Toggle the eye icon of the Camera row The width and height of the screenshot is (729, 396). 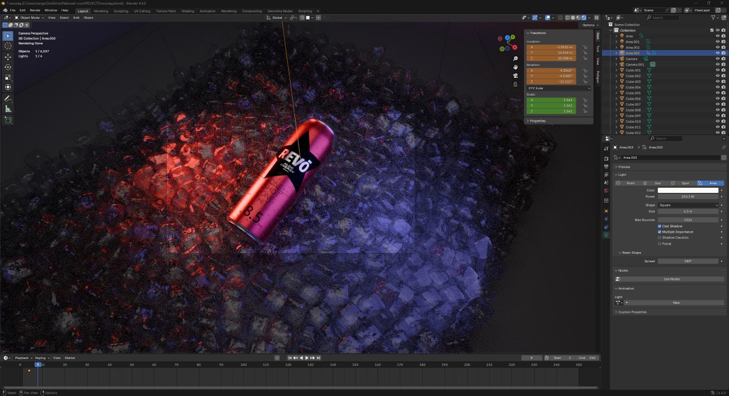[x=718, y=59]
